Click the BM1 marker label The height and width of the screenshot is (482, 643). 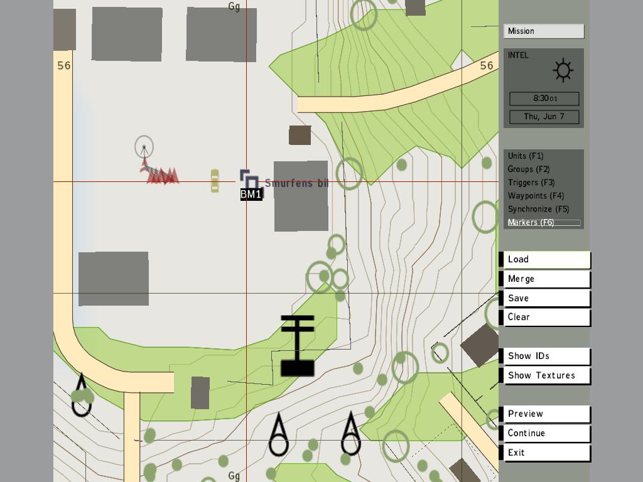coord(251,195)
